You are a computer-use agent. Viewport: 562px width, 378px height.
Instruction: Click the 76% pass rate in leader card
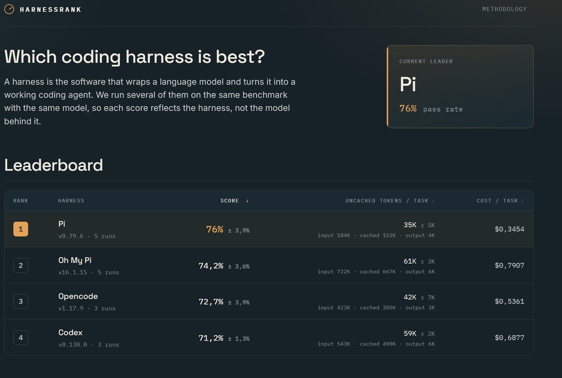tap(431, 109)
